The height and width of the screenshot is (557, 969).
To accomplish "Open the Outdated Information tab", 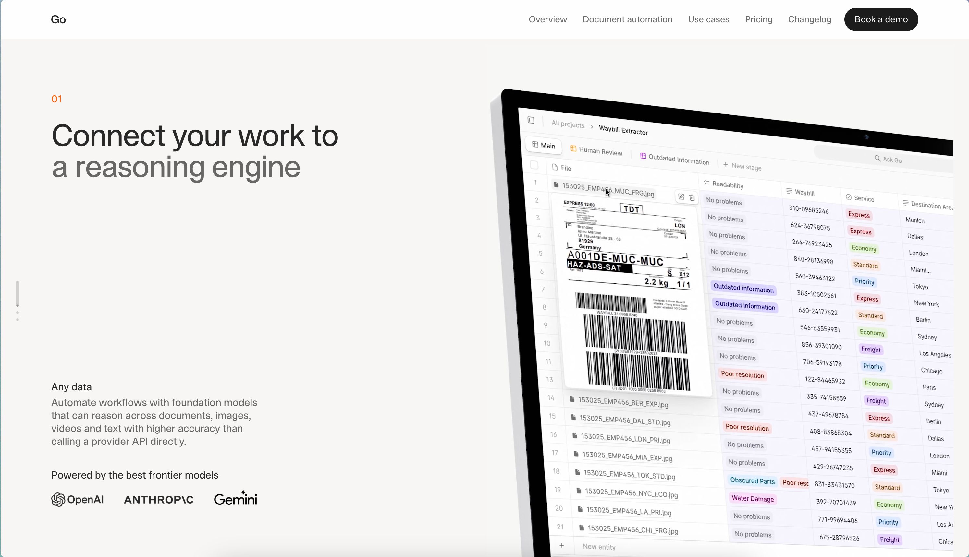I will pyautogui.click(x=675, y=158).
